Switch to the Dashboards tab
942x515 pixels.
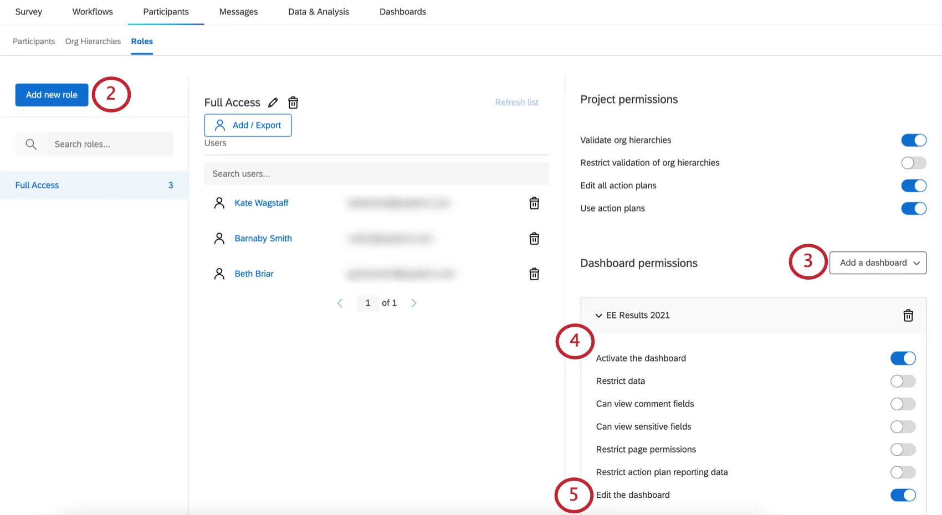(x=403, y=11)
